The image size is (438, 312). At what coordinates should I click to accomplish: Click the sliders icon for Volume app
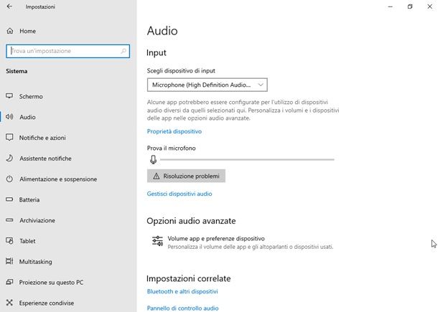click(157, 241)
